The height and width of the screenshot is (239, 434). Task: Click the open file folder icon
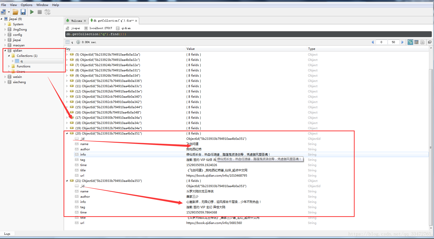(15, 12)
